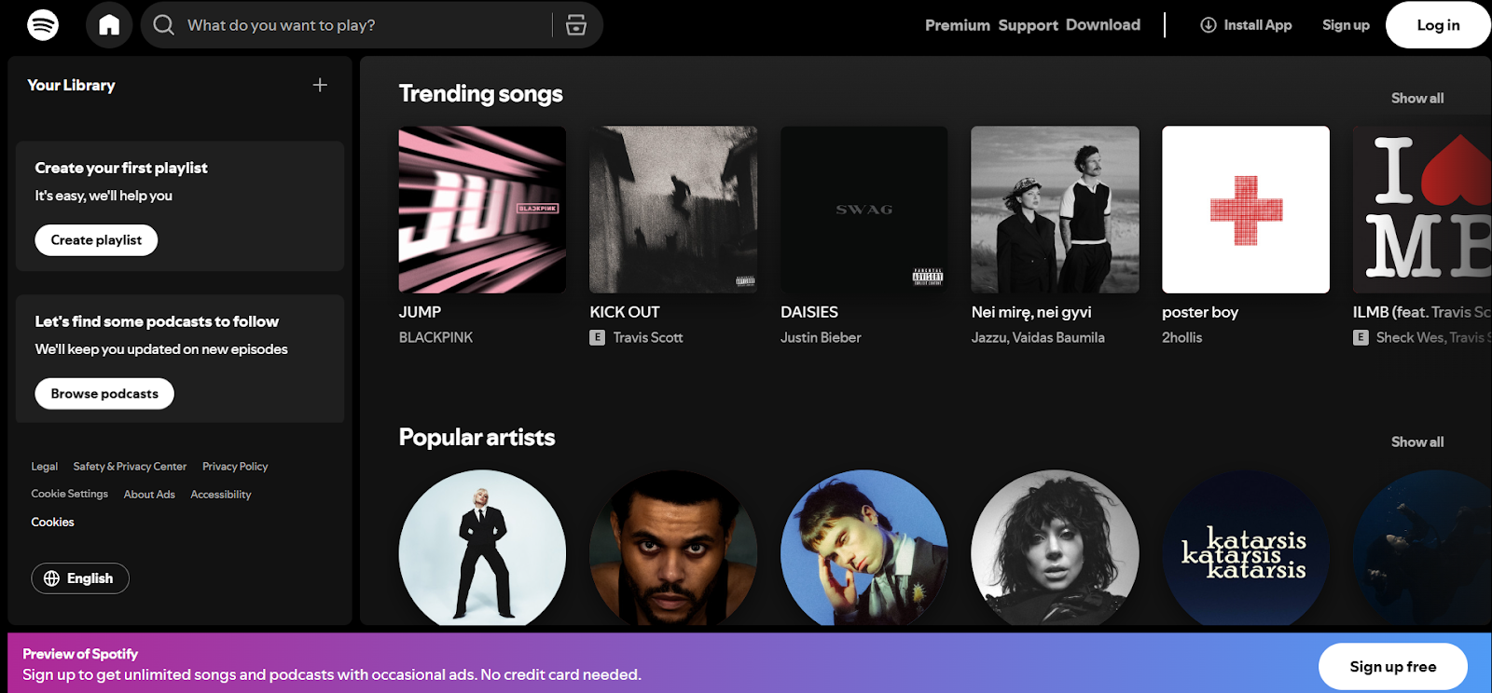Open the ILMB album cover

1422,210
